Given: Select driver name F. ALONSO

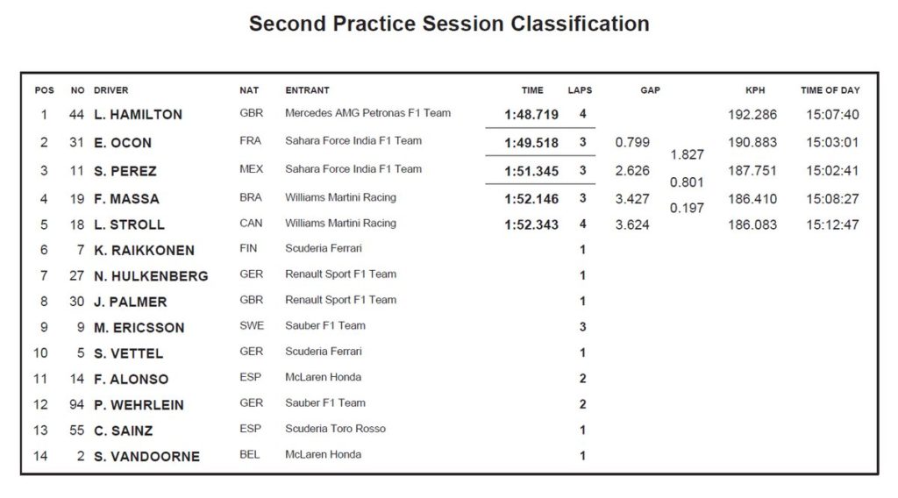Looking at the screenshot, I should 131,380.
